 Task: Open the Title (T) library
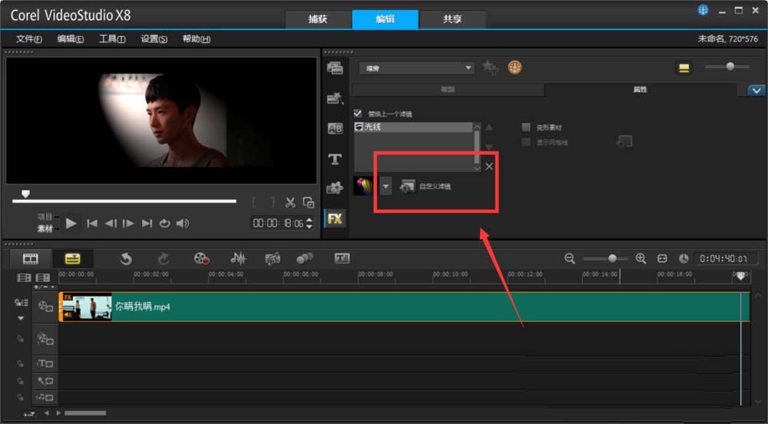[335, 159]
